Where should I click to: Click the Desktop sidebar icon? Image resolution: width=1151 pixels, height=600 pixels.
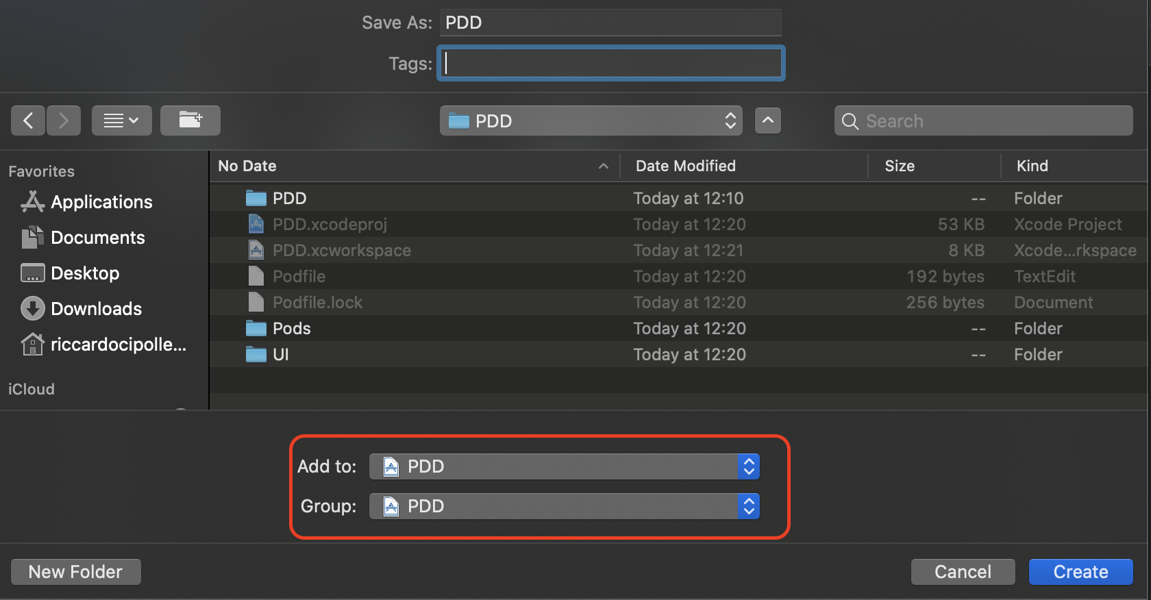pyautogui.click(x=32, y=273)
